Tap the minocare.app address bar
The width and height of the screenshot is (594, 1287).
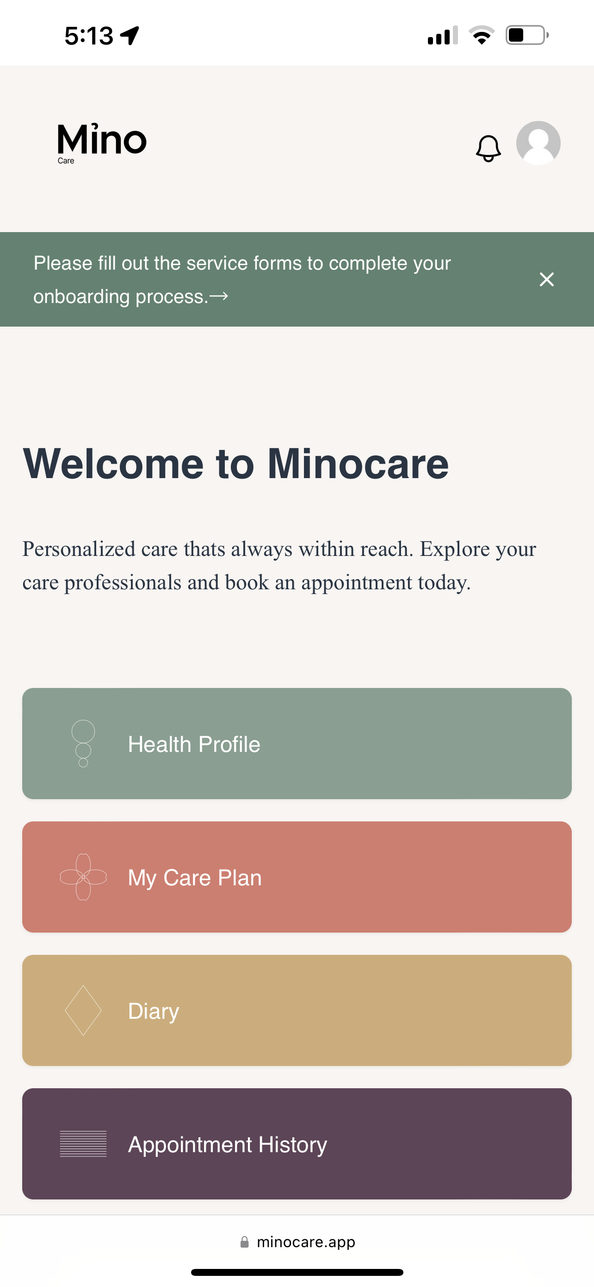click(x=305, y=1242)
